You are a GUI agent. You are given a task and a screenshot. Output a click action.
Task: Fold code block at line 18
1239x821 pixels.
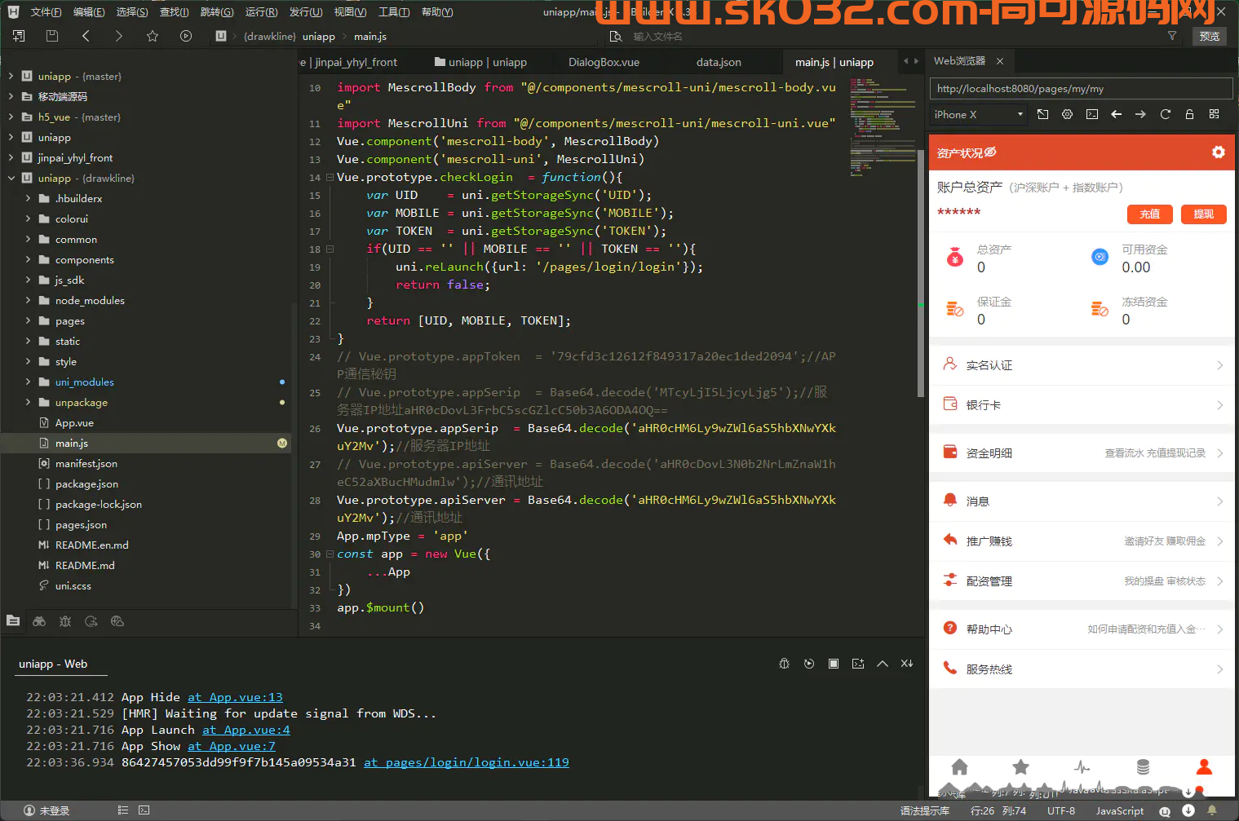tap(330, 249)
